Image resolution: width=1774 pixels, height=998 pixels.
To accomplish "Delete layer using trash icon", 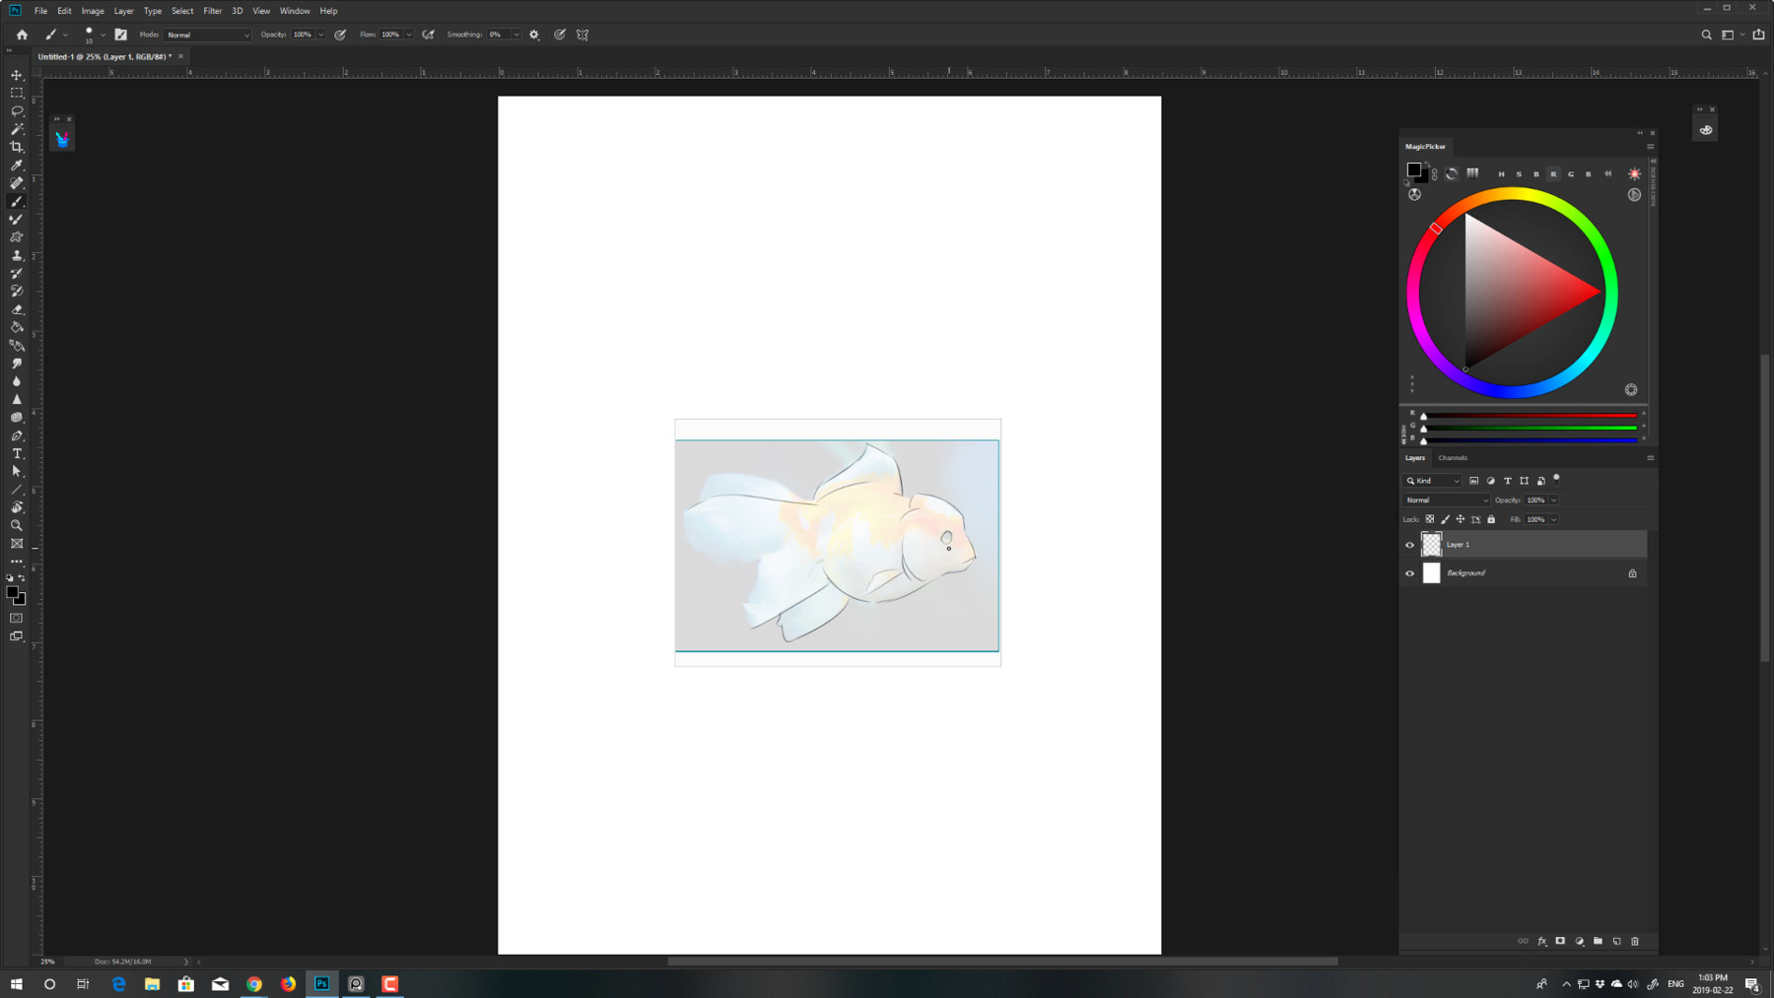I will tap(1635, 941).
